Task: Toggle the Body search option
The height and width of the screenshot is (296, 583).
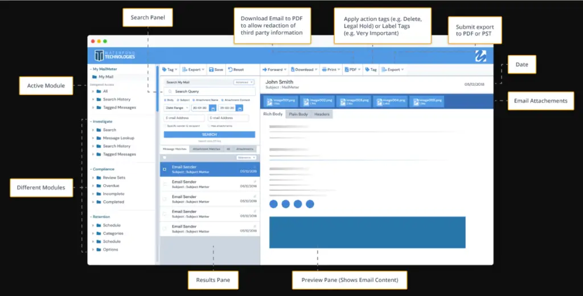Action: click(x=165, y=100)
